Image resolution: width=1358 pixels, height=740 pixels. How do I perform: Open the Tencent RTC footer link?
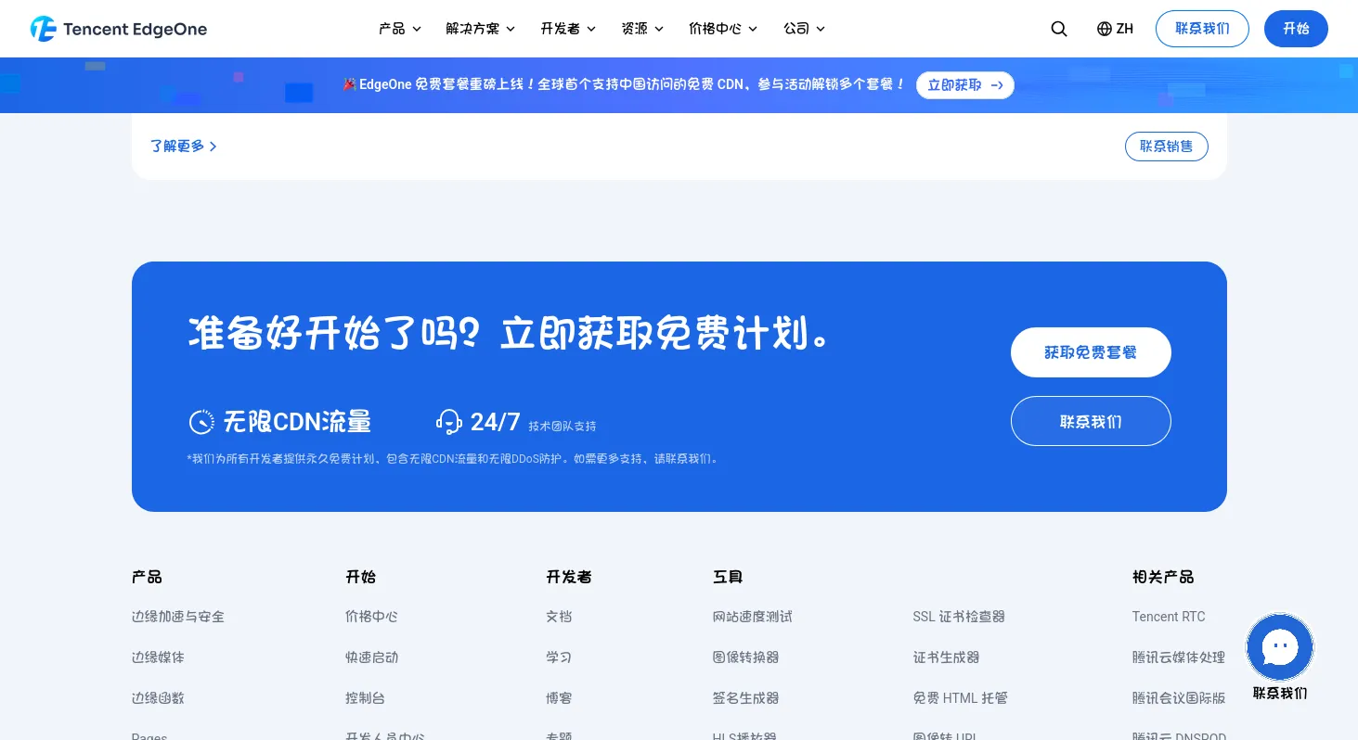point(1169,617)
